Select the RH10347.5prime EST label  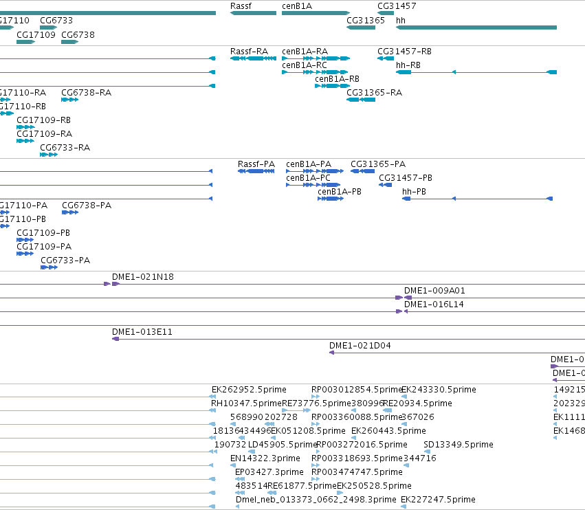point(246,403)
